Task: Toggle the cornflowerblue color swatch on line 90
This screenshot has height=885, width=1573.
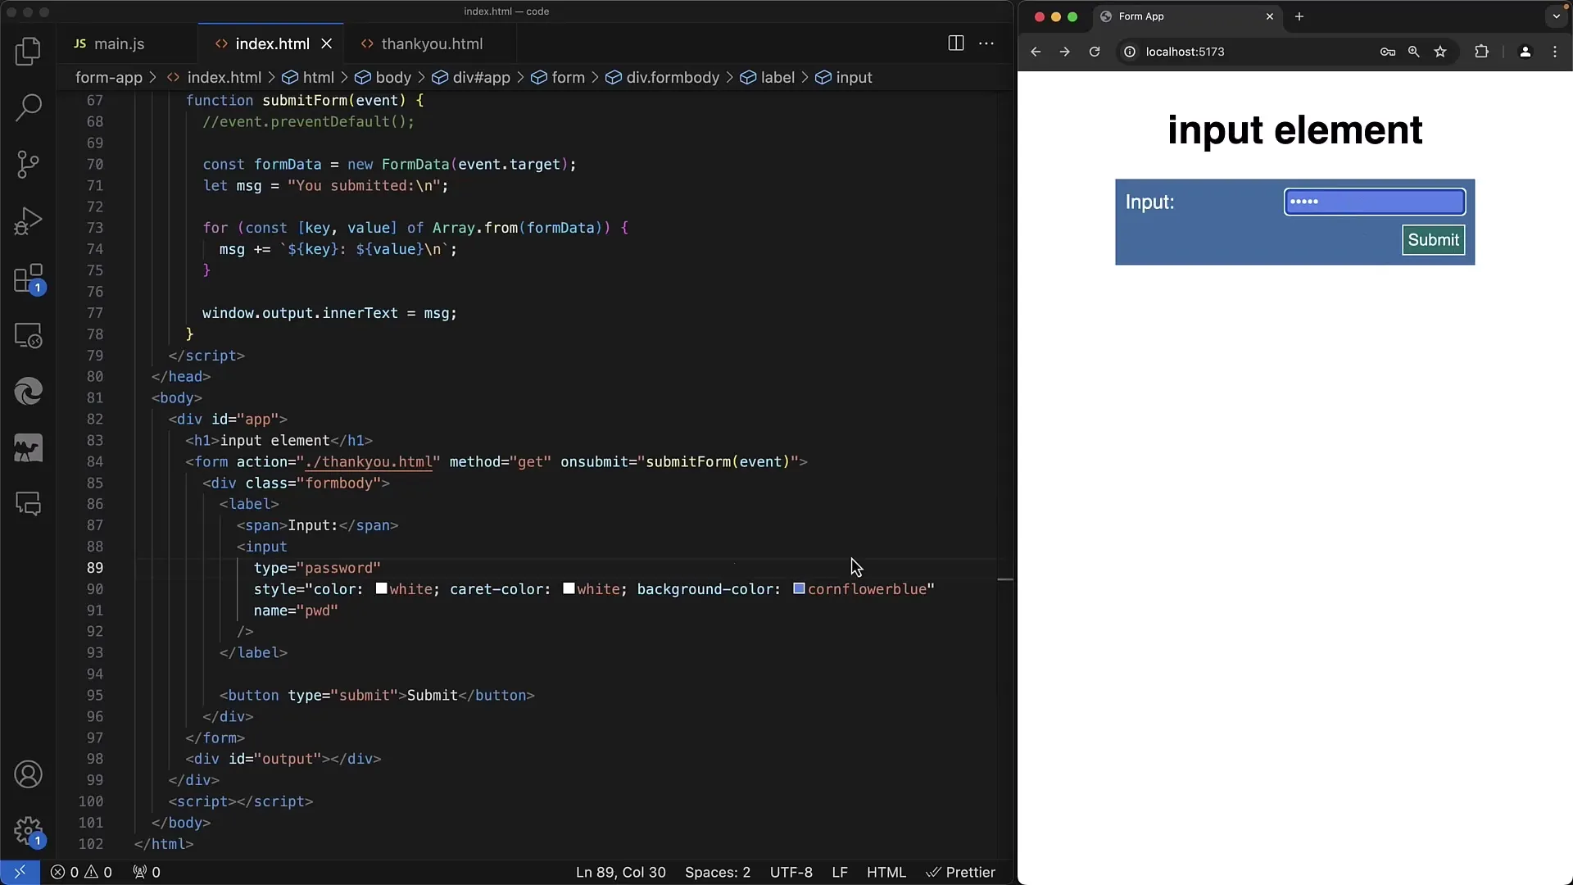Action: (x=799, y=588)
